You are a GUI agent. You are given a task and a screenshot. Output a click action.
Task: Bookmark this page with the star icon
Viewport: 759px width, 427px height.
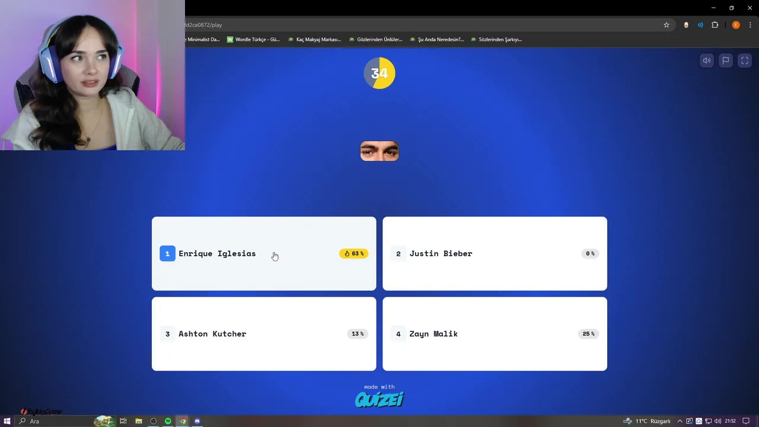[x=666, y=25]
